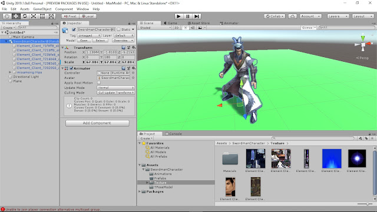Pick Controller object selector circle
The image size is (377, 212).
point(133,73)
